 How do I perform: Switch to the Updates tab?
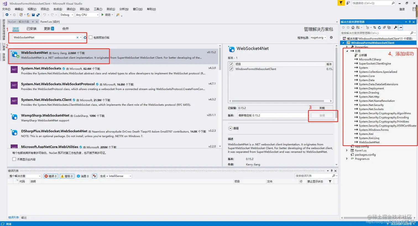click(49, 29)
